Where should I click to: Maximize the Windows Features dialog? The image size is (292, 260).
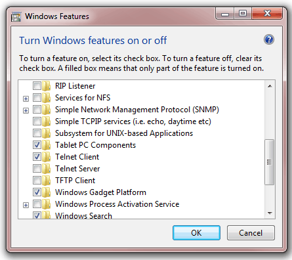click(243, 14)
